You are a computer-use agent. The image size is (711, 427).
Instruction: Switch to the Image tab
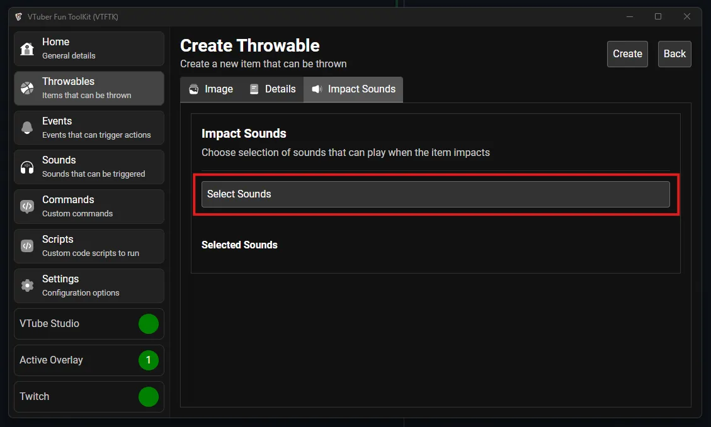tap(210, 89)
